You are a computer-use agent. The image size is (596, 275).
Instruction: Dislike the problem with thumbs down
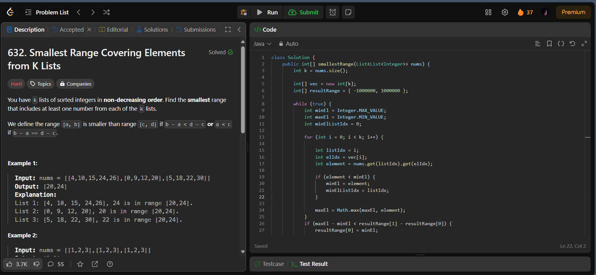(x=36, y=264)
